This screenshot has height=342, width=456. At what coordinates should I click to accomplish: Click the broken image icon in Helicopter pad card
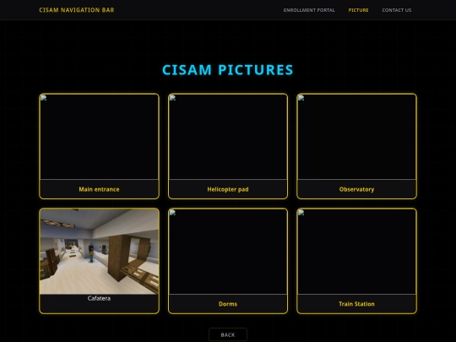pos(172,98)
